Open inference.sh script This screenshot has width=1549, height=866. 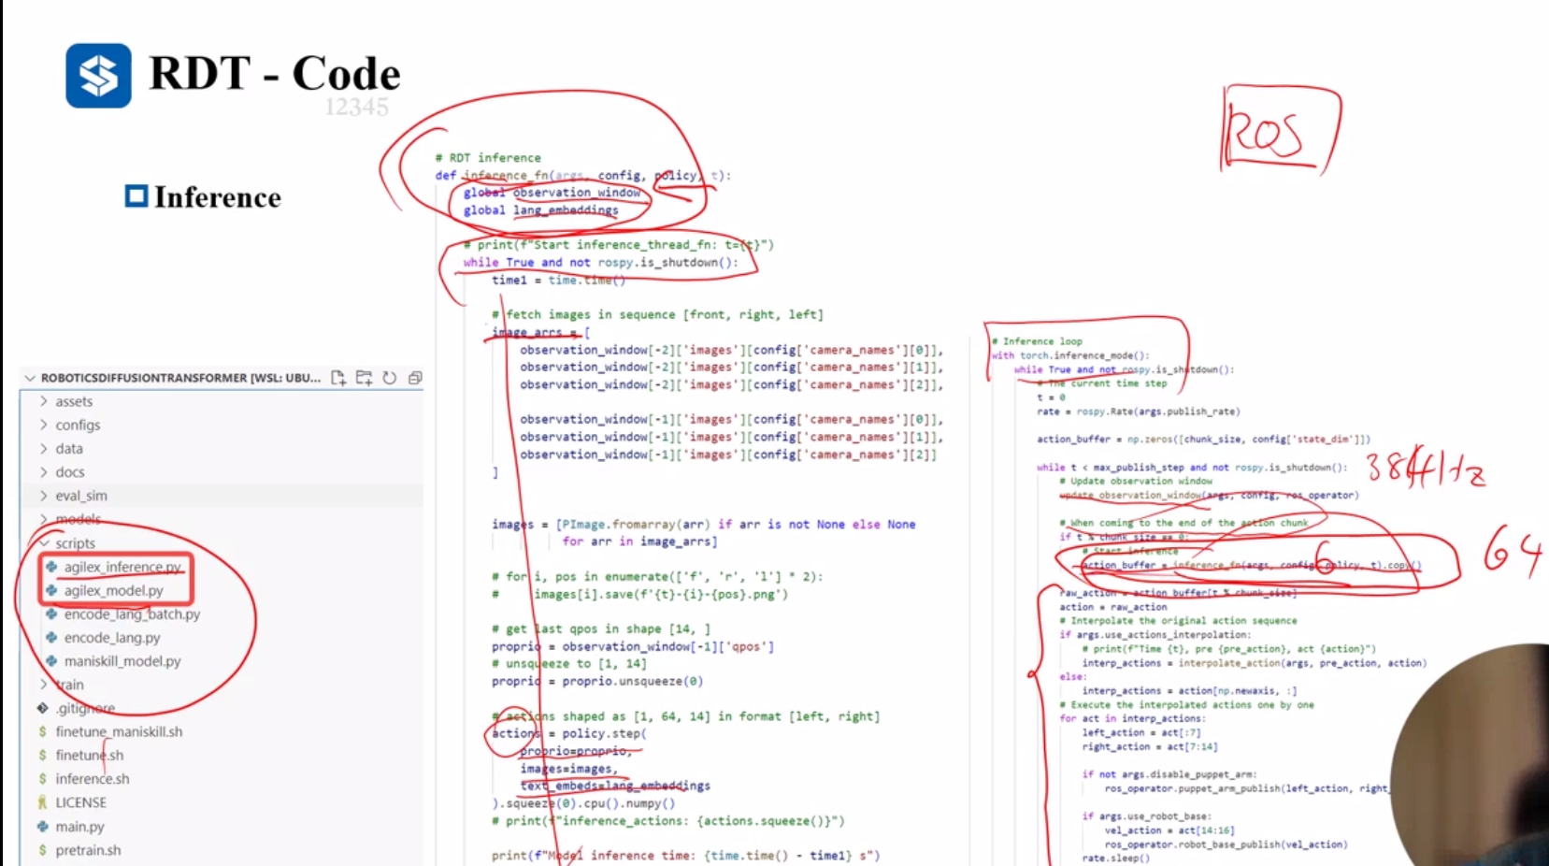[x=92, y=778]
